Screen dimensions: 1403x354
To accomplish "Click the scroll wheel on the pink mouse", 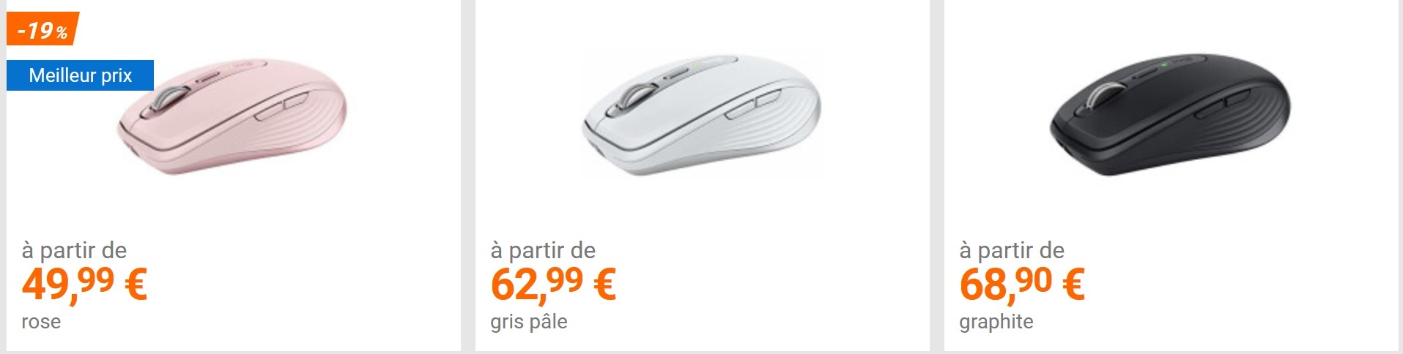I will click(170, 99).
